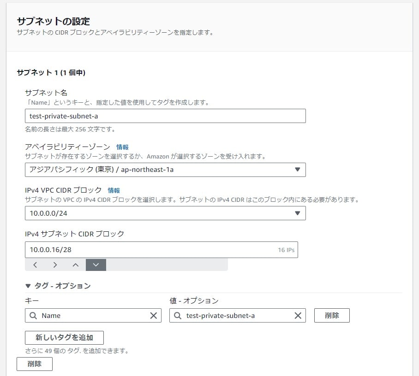Click 削除 button beside the tag row
This screenshot has height=376, width=419.
332,316
